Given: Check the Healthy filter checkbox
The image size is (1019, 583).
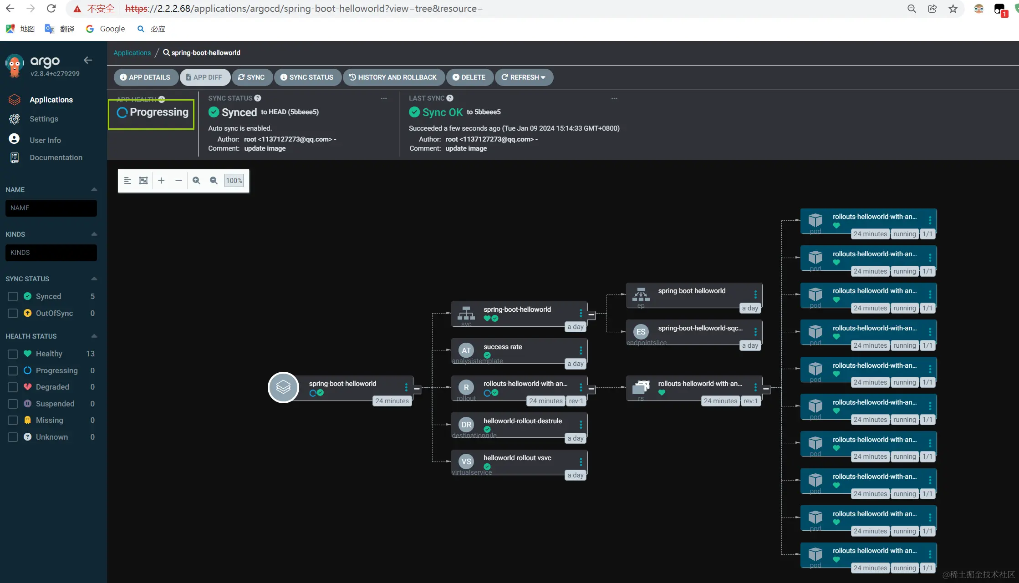Looking at the screenshot, I should pos(13,354).
